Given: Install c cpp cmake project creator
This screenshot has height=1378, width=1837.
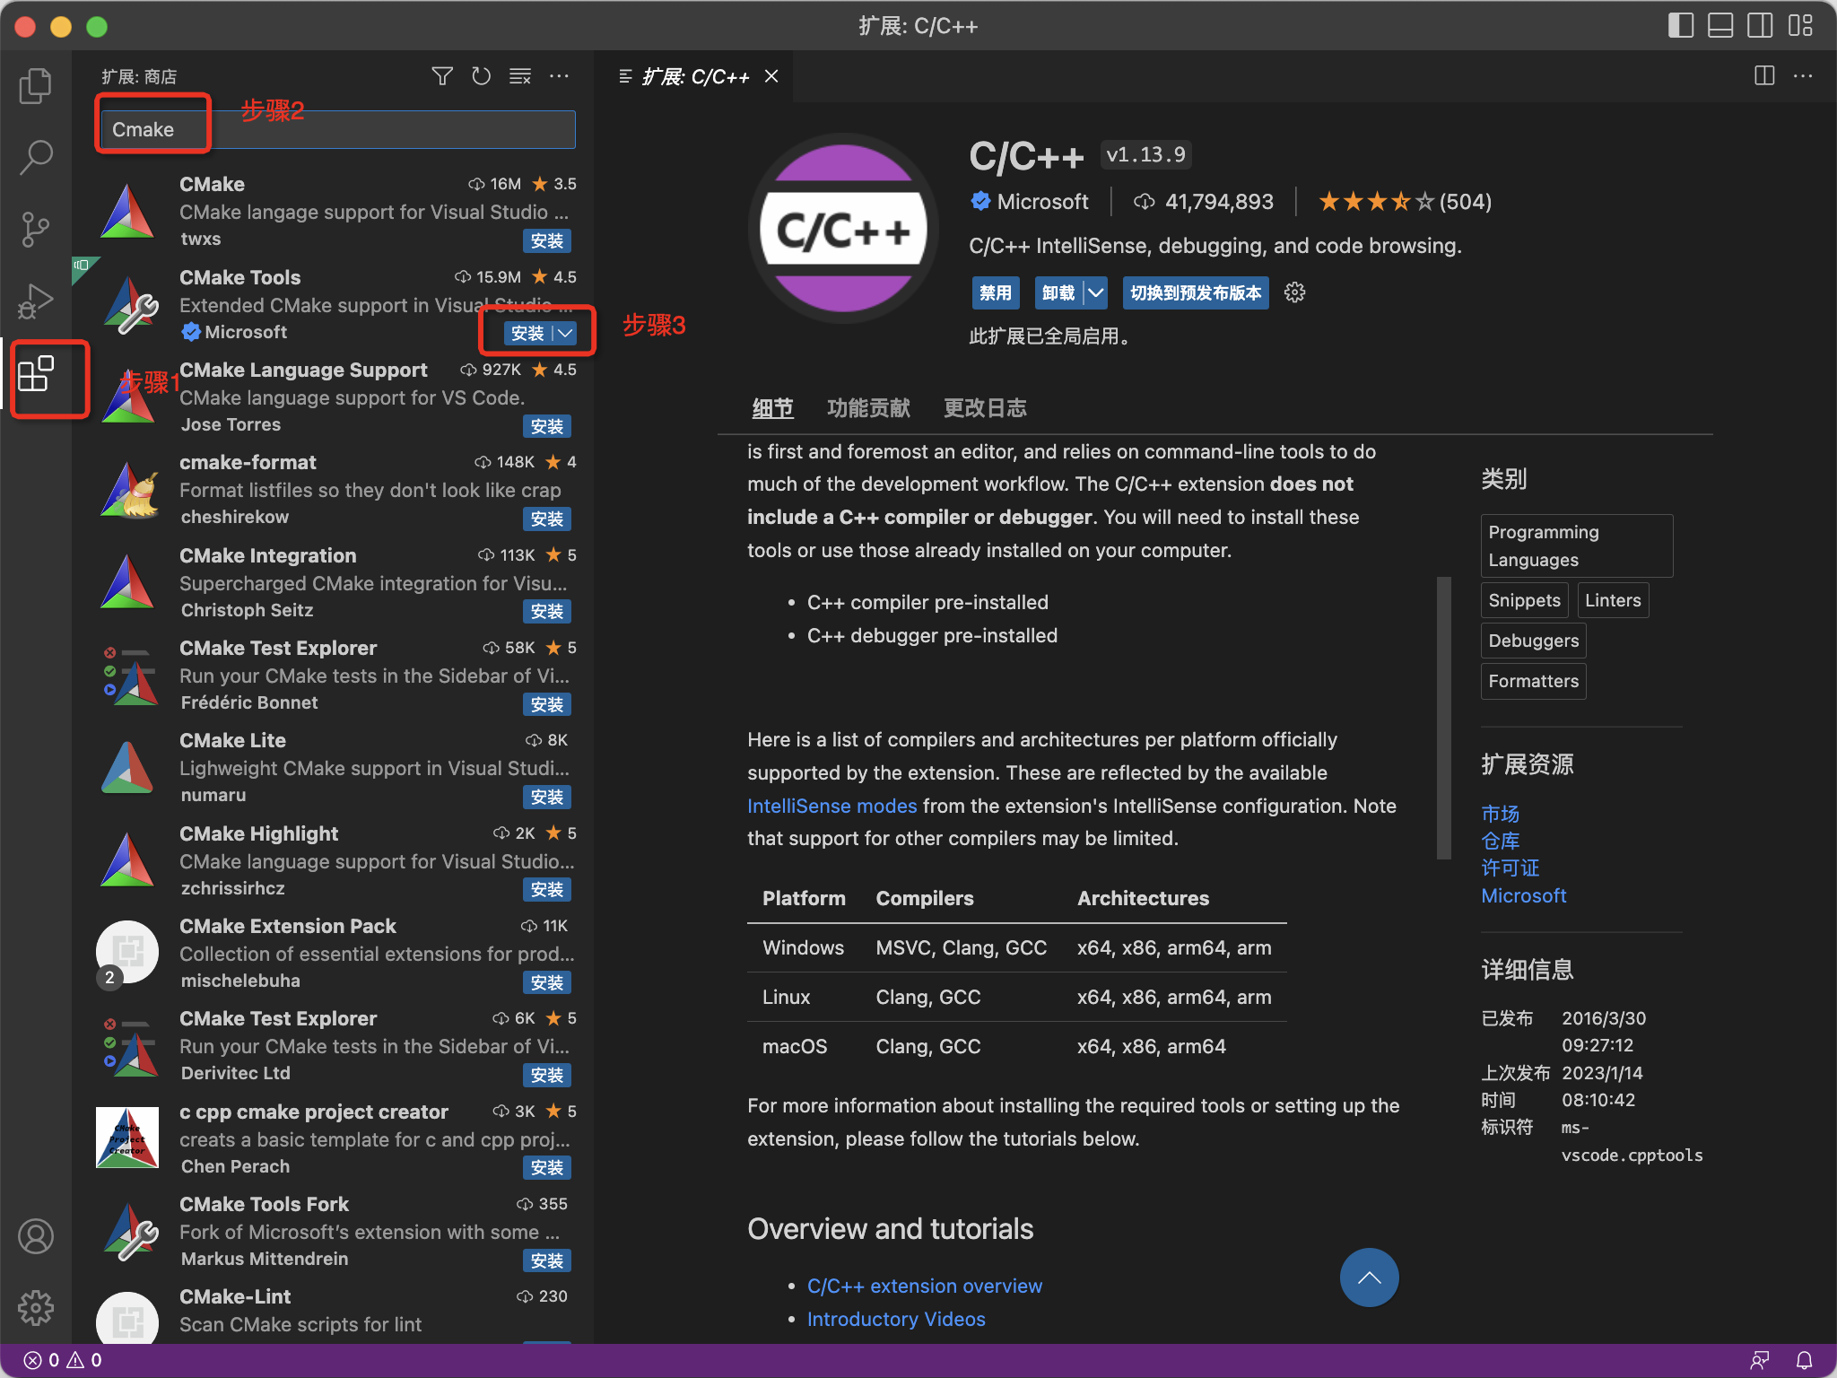Looking at the screenshot, I should (547, 1168).
